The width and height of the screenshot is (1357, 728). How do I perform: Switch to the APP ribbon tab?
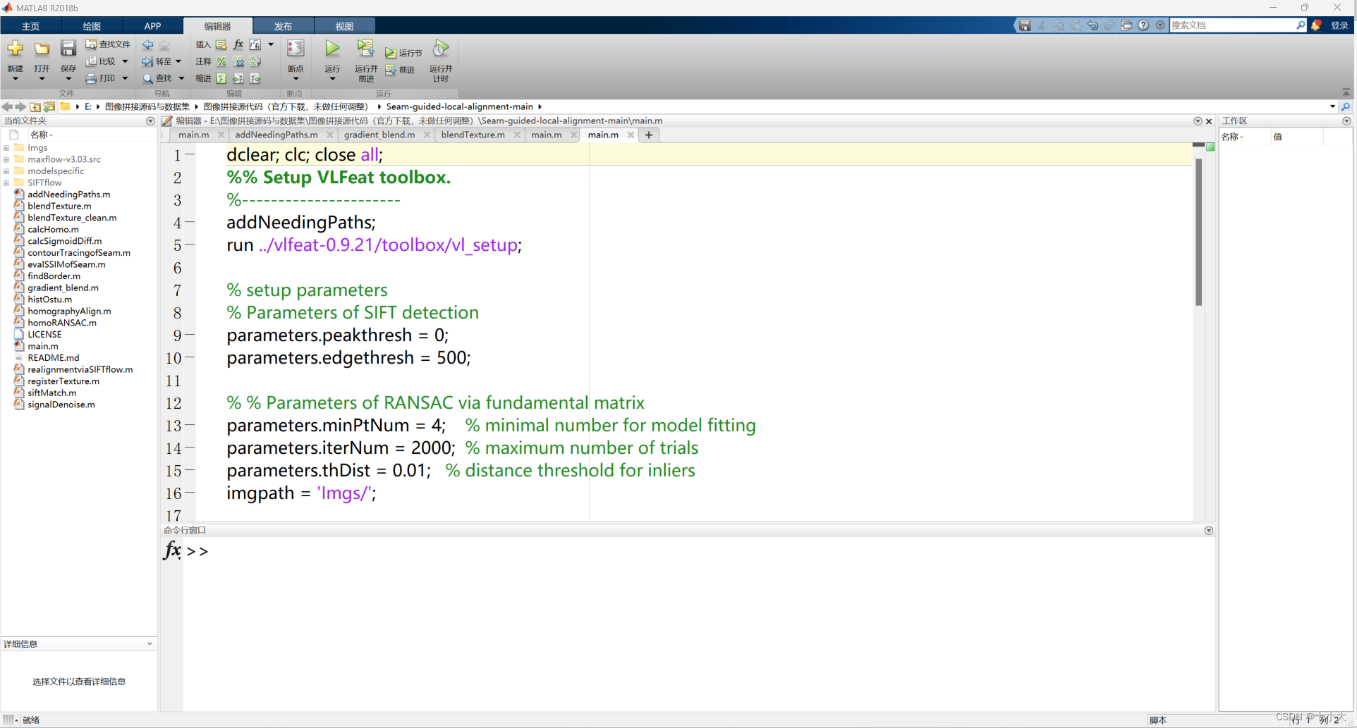tap(152, 26)
